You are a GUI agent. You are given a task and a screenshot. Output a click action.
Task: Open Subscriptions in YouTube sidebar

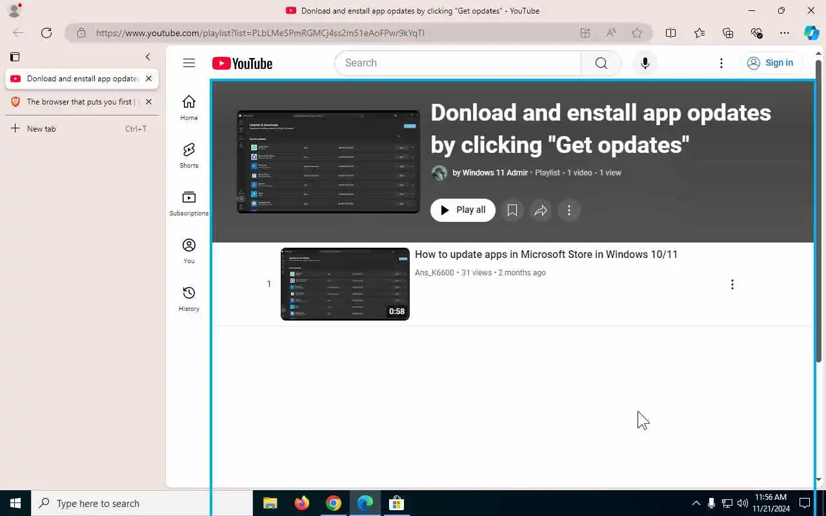pos(189,203)
